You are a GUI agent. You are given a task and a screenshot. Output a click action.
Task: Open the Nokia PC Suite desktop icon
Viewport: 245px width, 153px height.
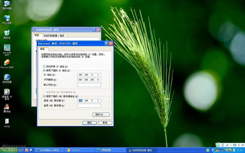tap(7, 92)
